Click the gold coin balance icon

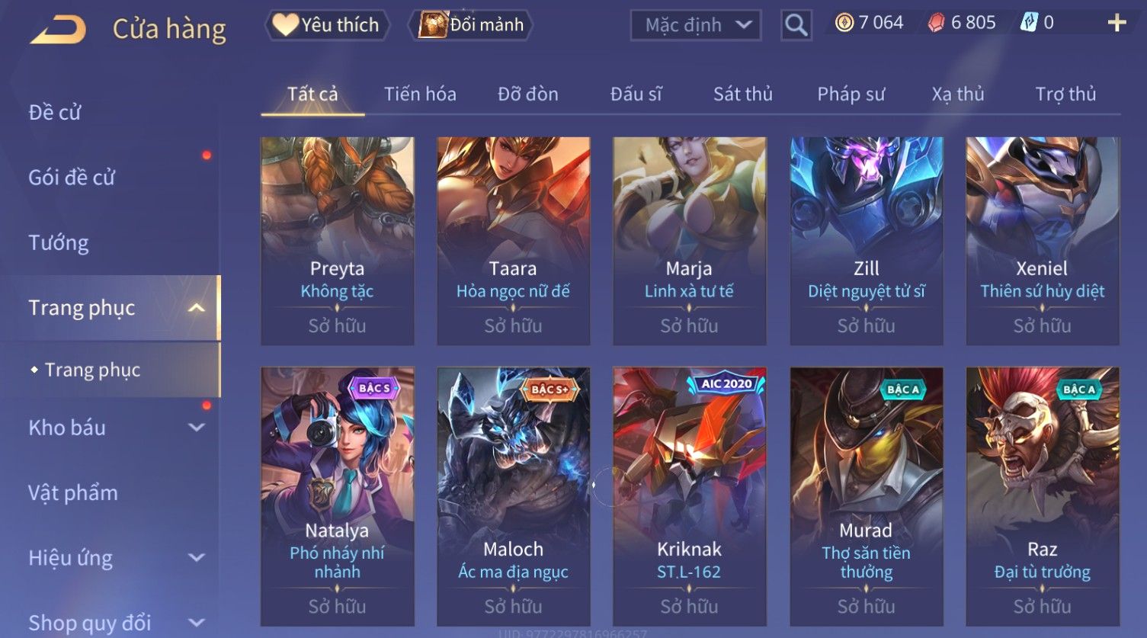(x=844, y=24)
